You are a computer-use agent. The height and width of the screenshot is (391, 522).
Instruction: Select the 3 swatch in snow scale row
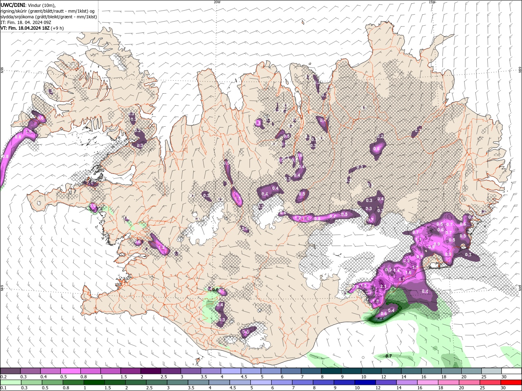(190, 371)
